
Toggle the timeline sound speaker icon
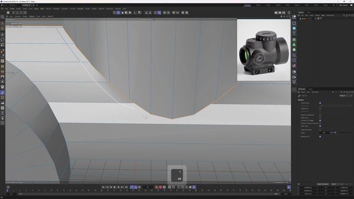(139, 187)
